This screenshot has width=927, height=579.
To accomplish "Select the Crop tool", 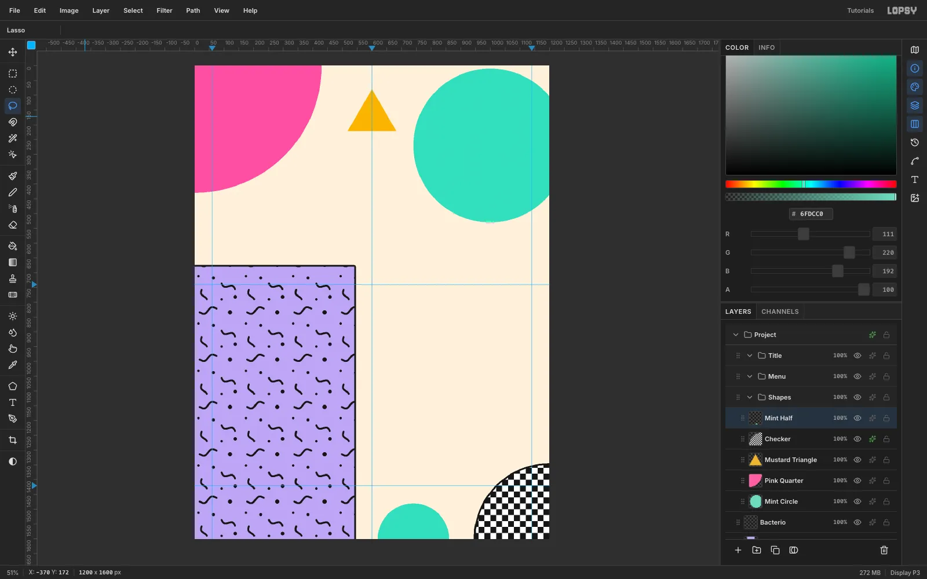I will pos(13,440).
